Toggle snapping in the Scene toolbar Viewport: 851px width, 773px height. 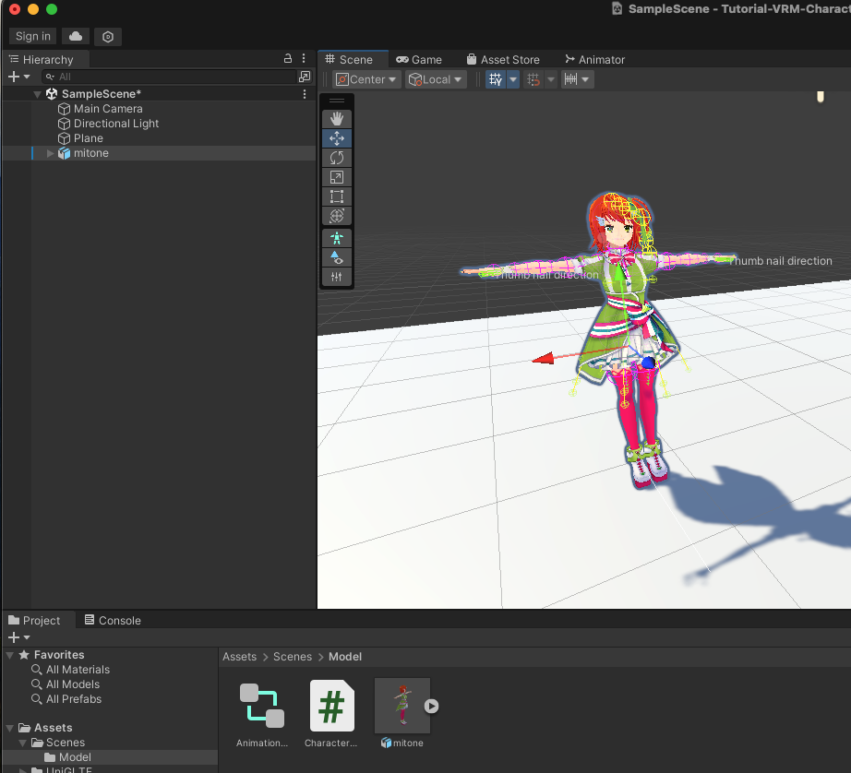[x=533, y=79]
